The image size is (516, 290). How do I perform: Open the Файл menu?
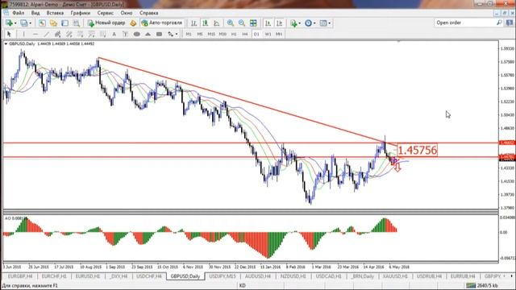click(x=19, y=13)
